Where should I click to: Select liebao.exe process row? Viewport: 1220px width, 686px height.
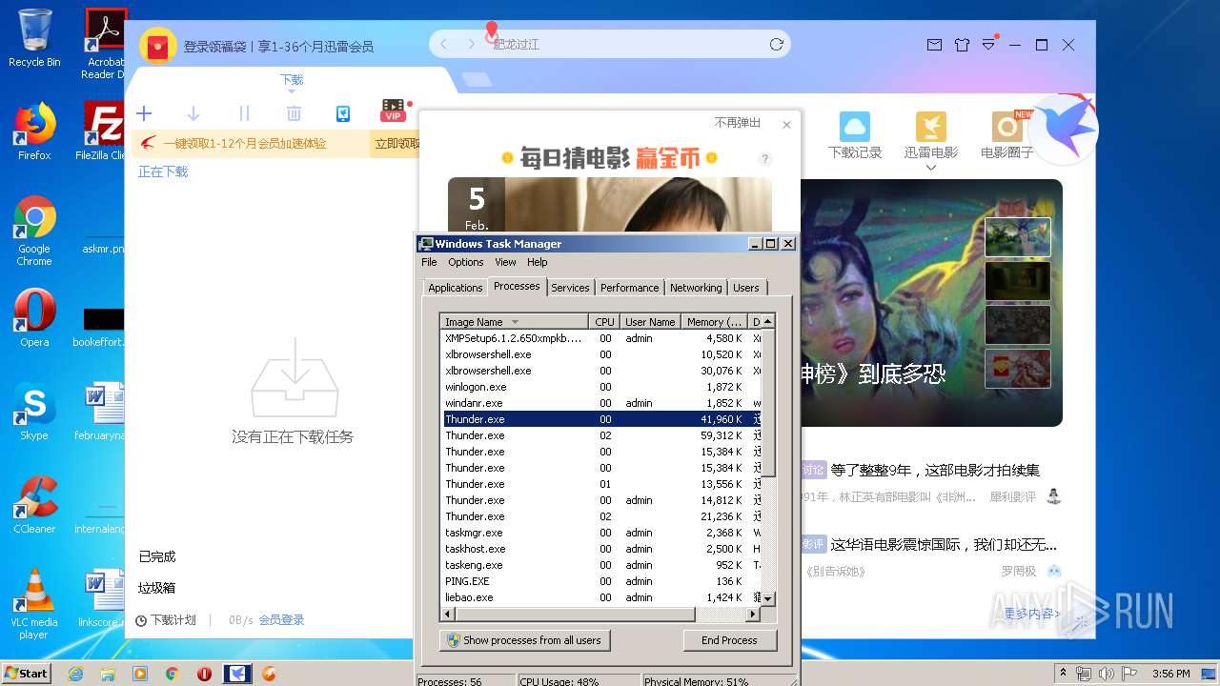click(x=600, y=597)
